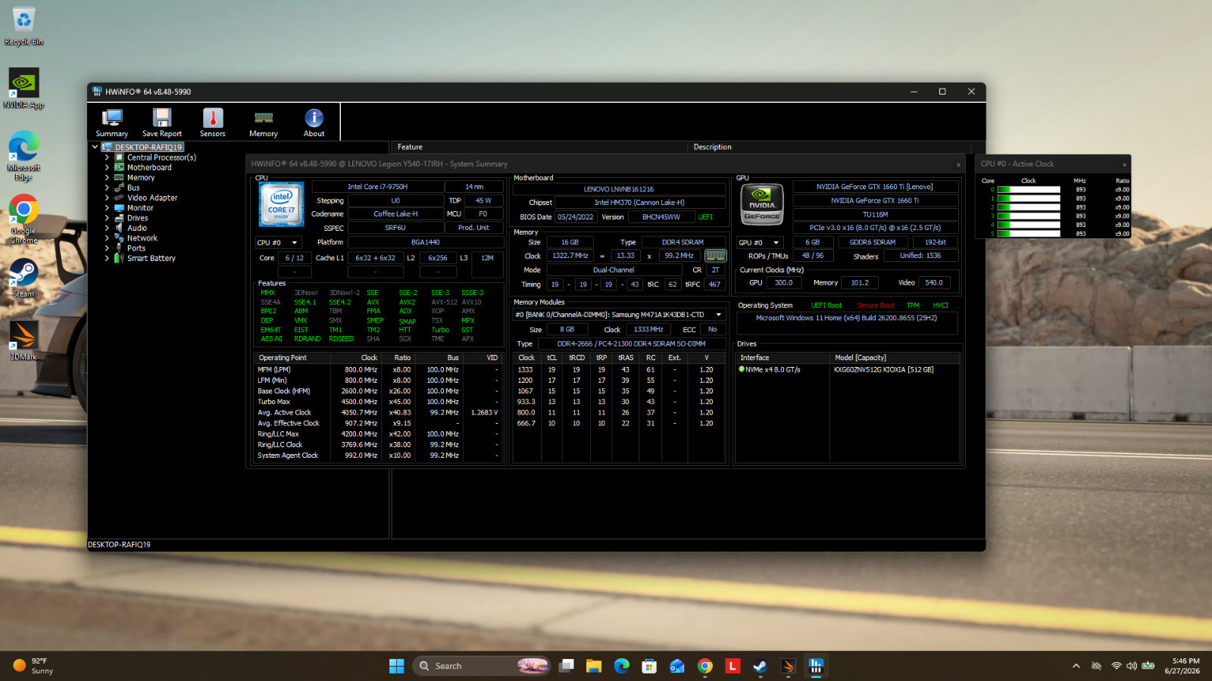Expand the Monitor tree node
1212x681 pixels.
click(107, 208)
